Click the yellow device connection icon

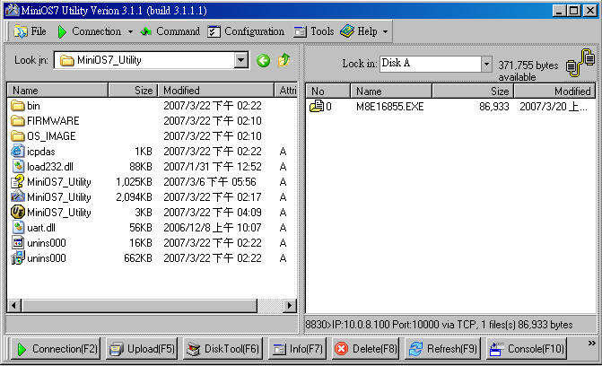(x=580, y=63)
